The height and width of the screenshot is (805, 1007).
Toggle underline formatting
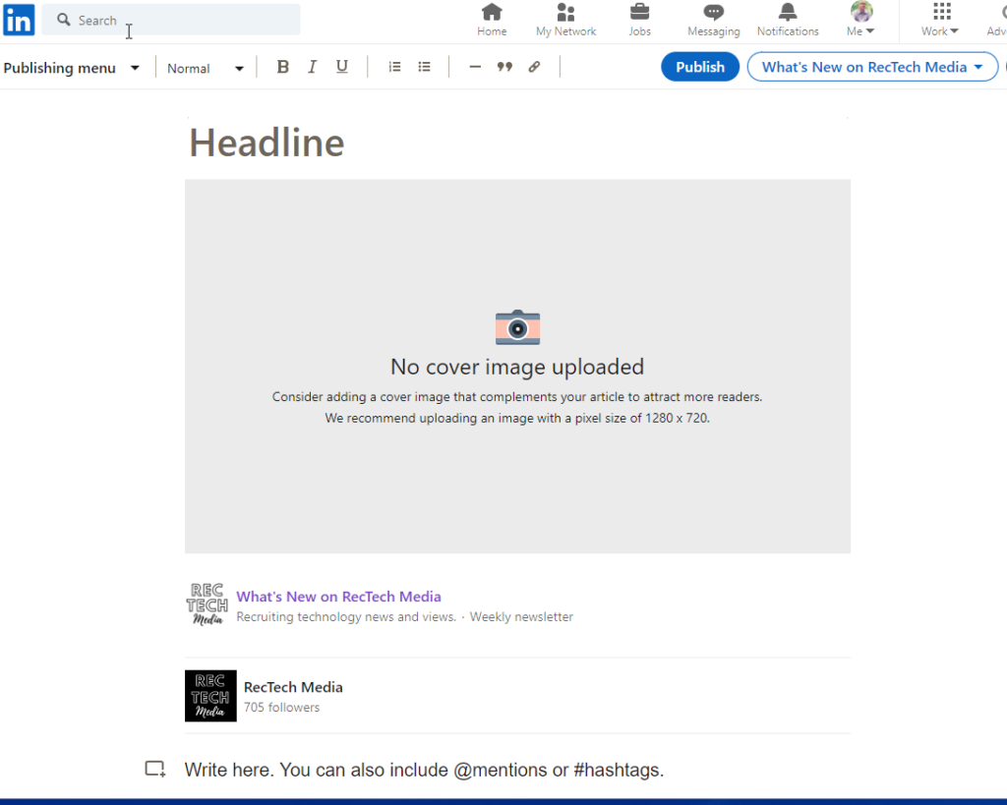coord(341,67)
